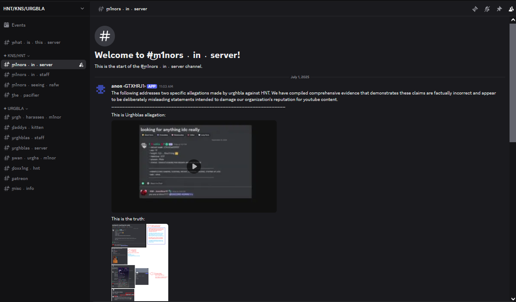The height and width of the screenshot is (302, 516).
Task: Open the Threads icon in channel header
Action: [x=475, y=9]
